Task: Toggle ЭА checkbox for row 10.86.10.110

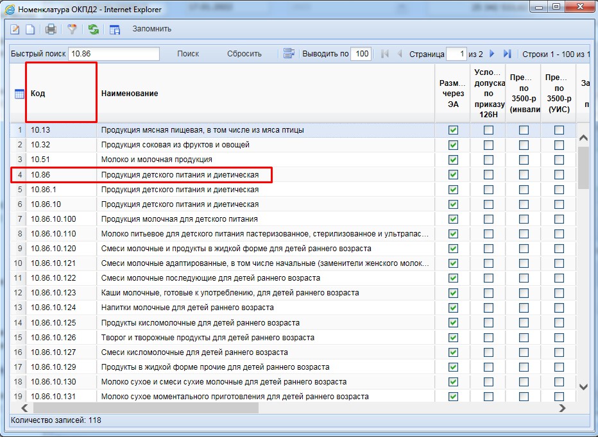Action: 453,234
